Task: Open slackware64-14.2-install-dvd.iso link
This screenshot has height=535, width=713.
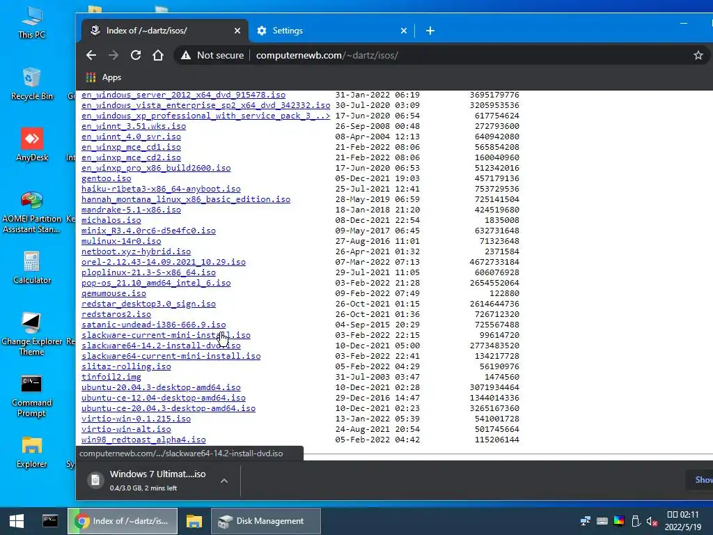Action: 161,346
